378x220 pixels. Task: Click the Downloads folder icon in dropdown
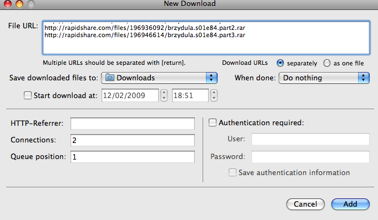[110, 78]
